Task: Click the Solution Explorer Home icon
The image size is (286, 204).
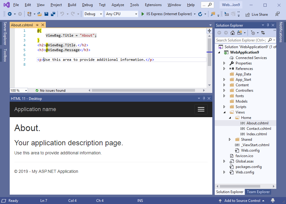Action: pyautogui.click(x=232, y=33)
